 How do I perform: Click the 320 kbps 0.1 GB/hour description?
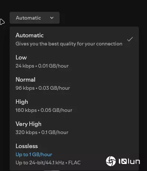tap(42, 133)
